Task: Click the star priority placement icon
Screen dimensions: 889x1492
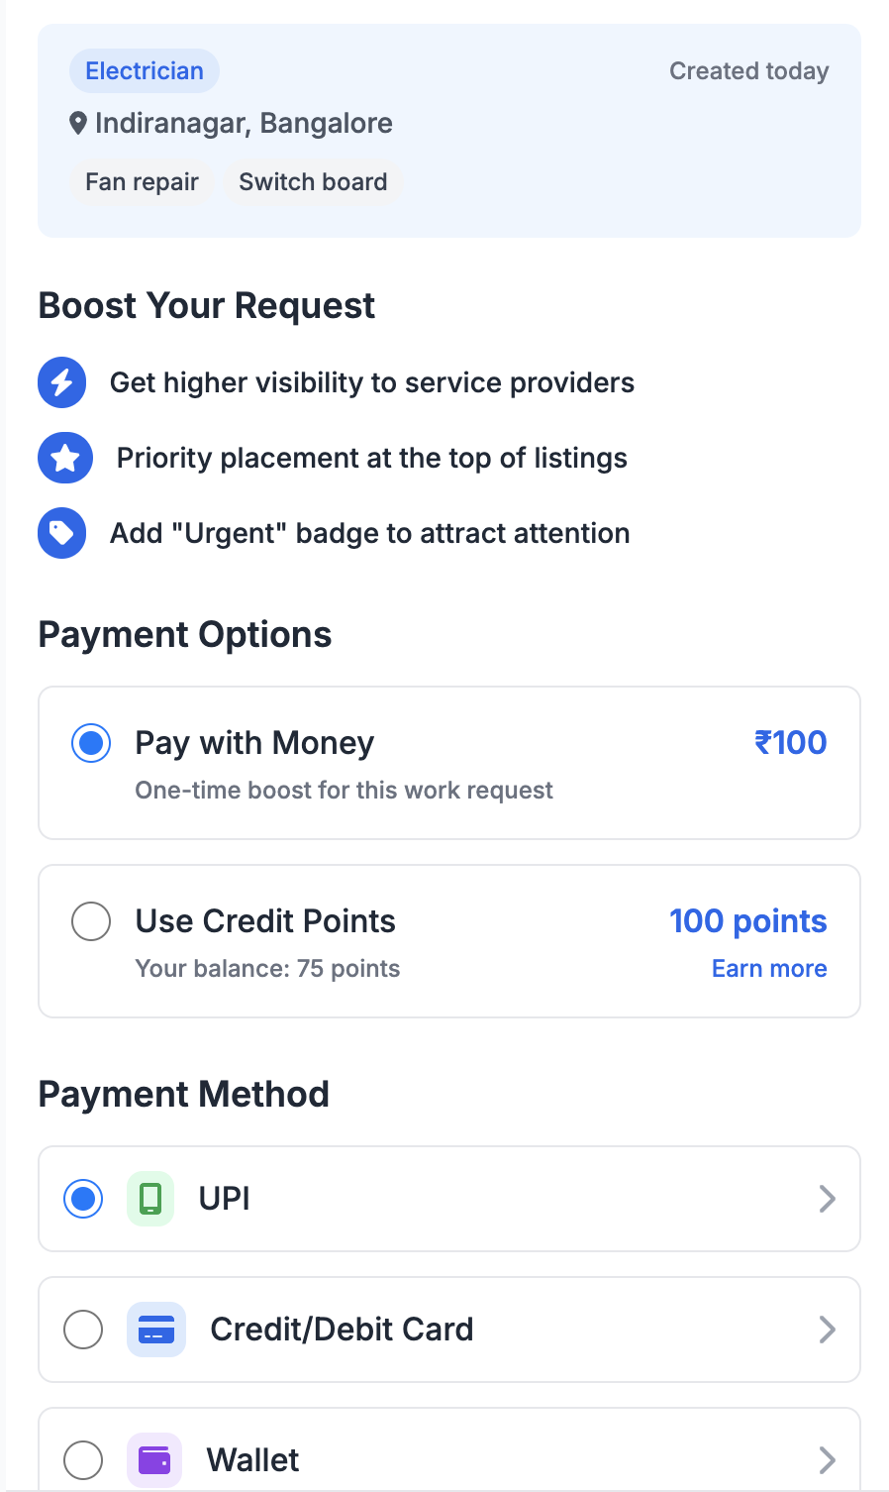Action: click(65, 458)
